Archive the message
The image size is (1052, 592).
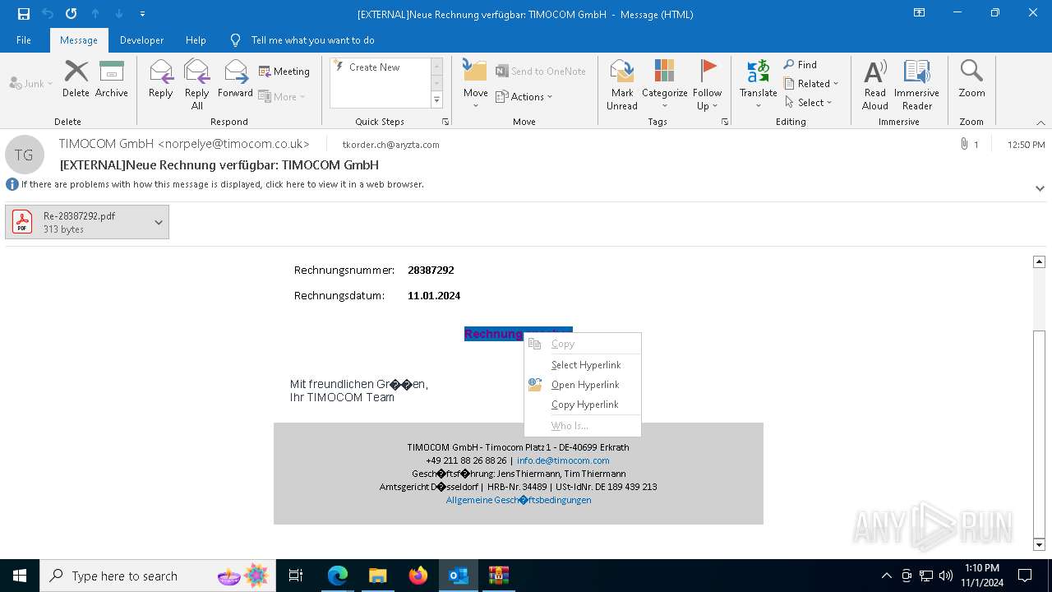[x=112, y=79]
